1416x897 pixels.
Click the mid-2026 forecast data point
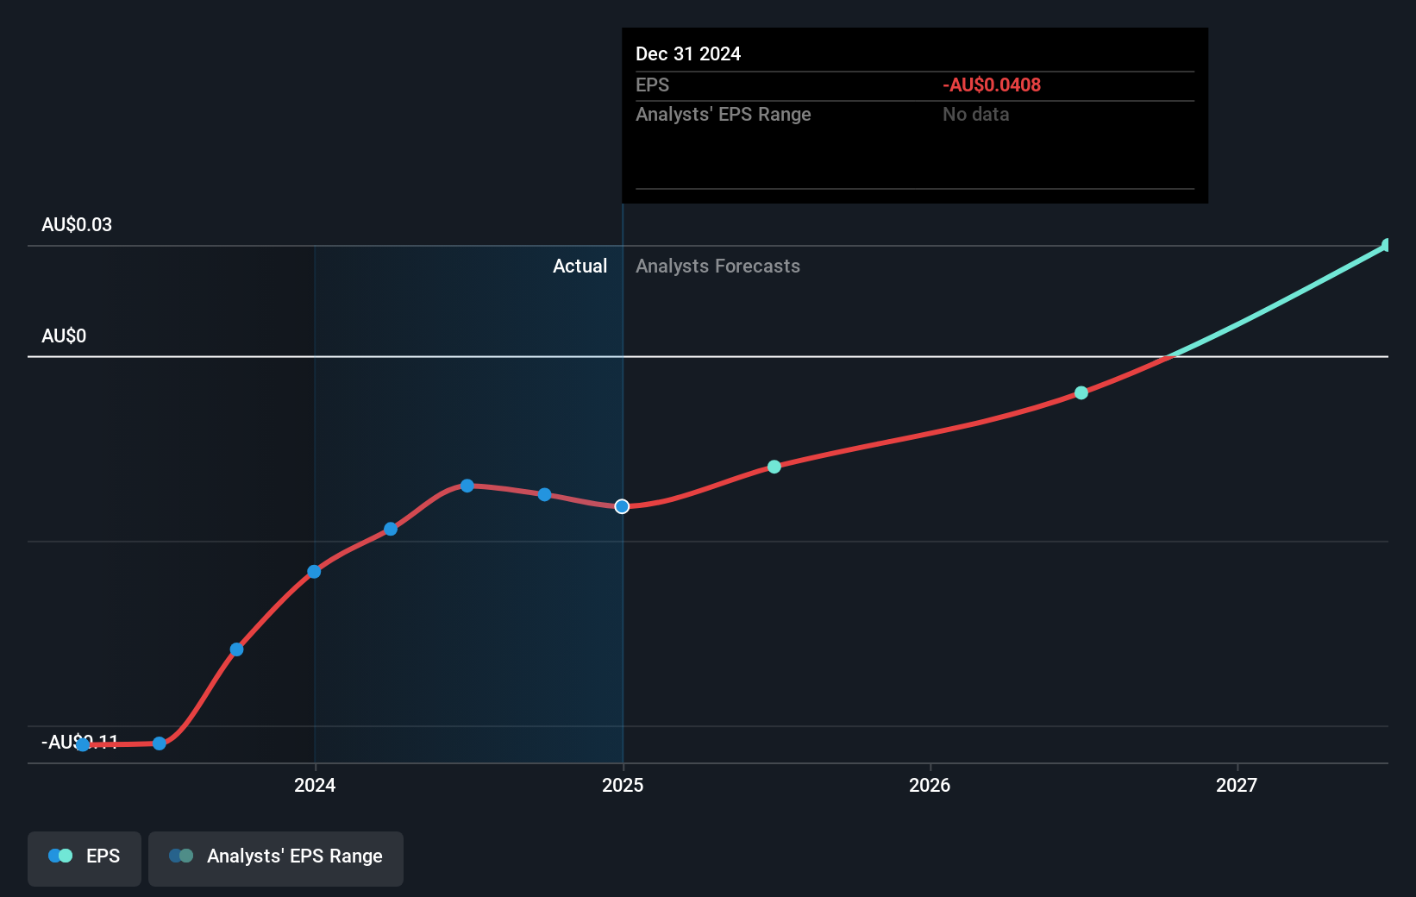pos(1081,392)
